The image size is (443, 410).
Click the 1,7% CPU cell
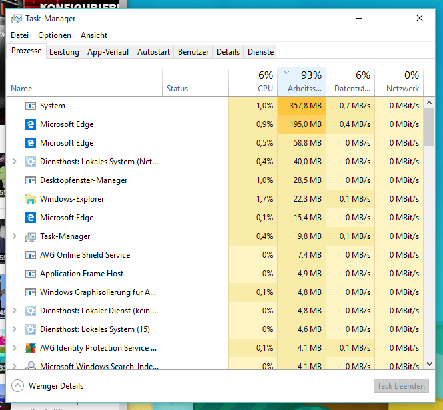pos(253,199)
